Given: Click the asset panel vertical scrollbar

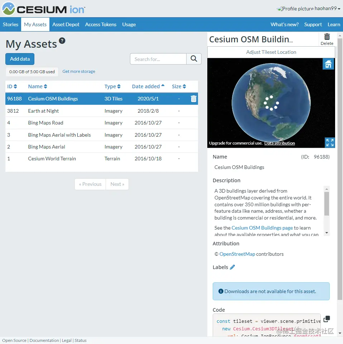Looking at the screenshot, I should (x=340, y=169).
